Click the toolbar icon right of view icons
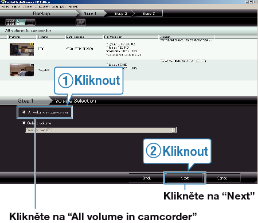This screenshot has width=258, height=223. pos(81,22)
